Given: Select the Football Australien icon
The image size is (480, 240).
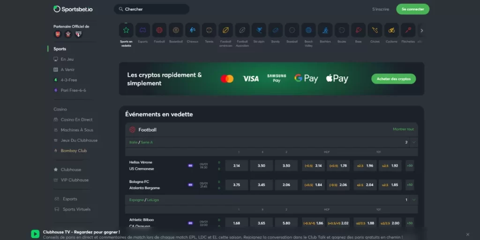Looking at the screenshot, I should click(x=242, y=30).
